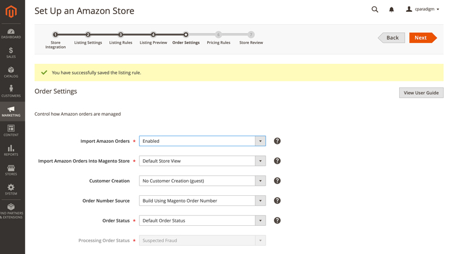453x254 pixels.
Task: Show help for Import Orders Into Magento Store
Action: pyautogui.click(x=277, y=161)
